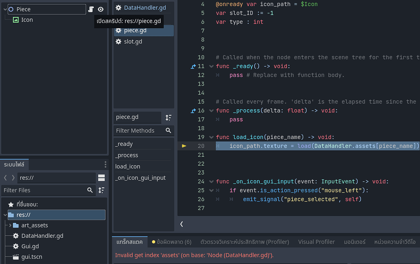The width and height of the screenshot is (420, 264).
Task: Select the piece.gd script in scripts panel
Action: pos(136,30)
